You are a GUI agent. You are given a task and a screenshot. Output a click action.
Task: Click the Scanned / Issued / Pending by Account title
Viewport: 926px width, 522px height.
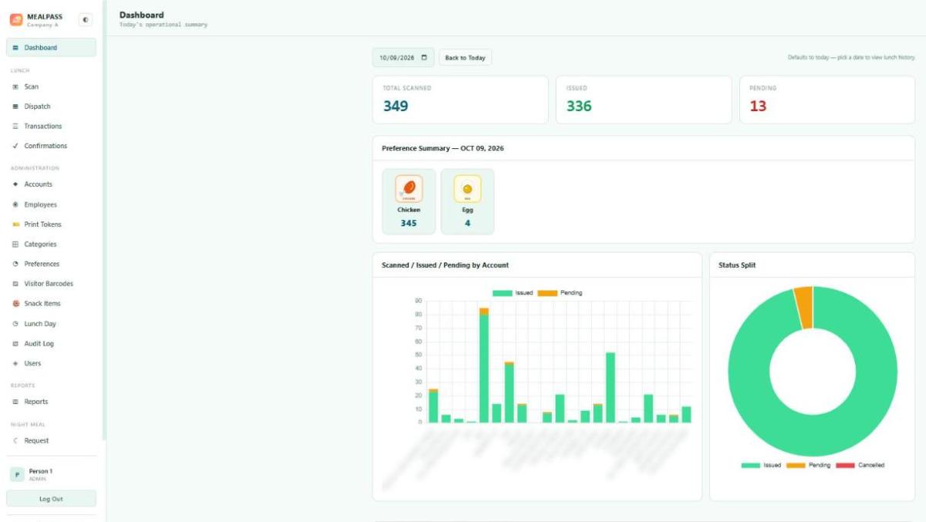point(445,265)
